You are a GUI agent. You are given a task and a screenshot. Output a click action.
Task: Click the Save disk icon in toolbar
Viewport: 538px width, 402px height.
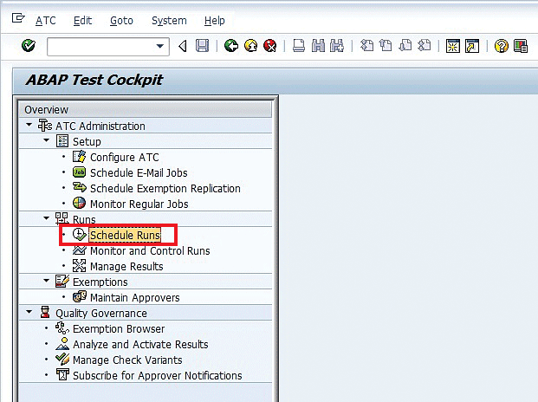tap(202, 46)
